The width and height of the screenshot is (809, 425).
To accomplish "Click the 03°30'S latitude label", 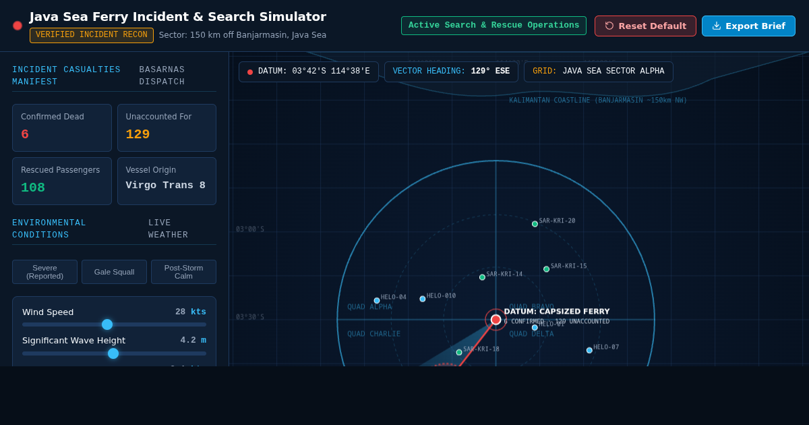I will [x=250, y=317].
